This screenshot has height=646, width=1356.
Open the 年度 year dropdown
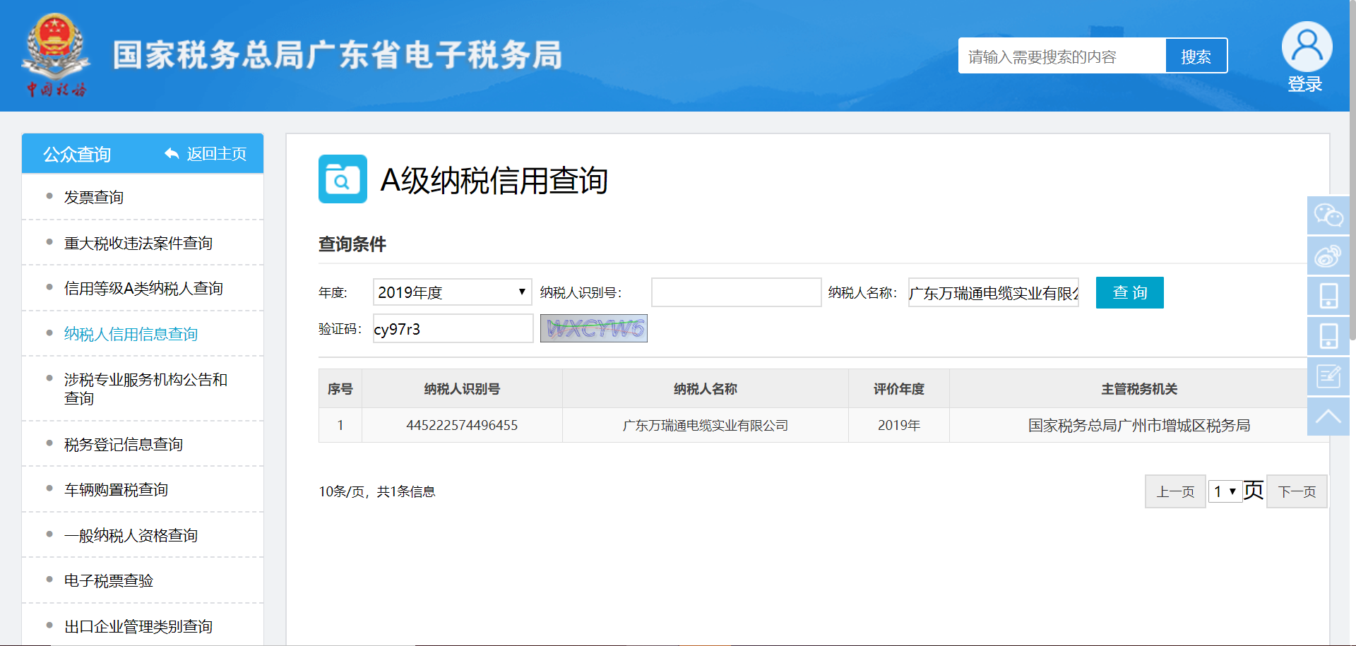[452, 292]
